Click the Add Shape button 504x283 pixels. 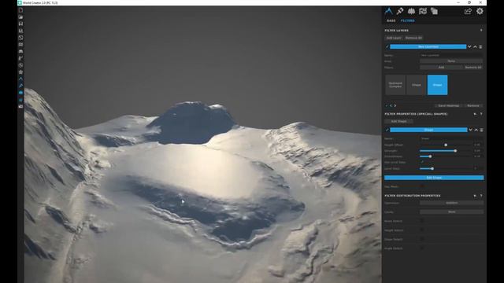coord(399,122)
